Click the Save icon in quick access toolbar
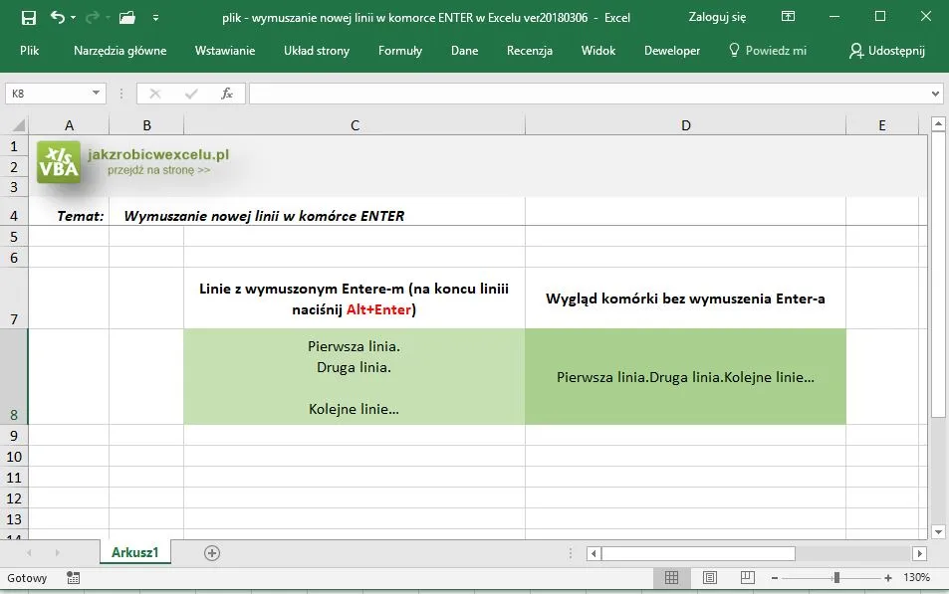 (x=29, y=18)
